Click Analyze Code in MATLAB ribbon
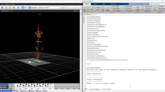 [128, 7]
